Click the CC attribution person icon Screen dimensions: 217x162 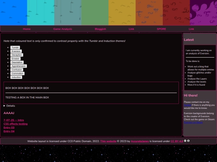pyautogui.click(x=188, y=141)
